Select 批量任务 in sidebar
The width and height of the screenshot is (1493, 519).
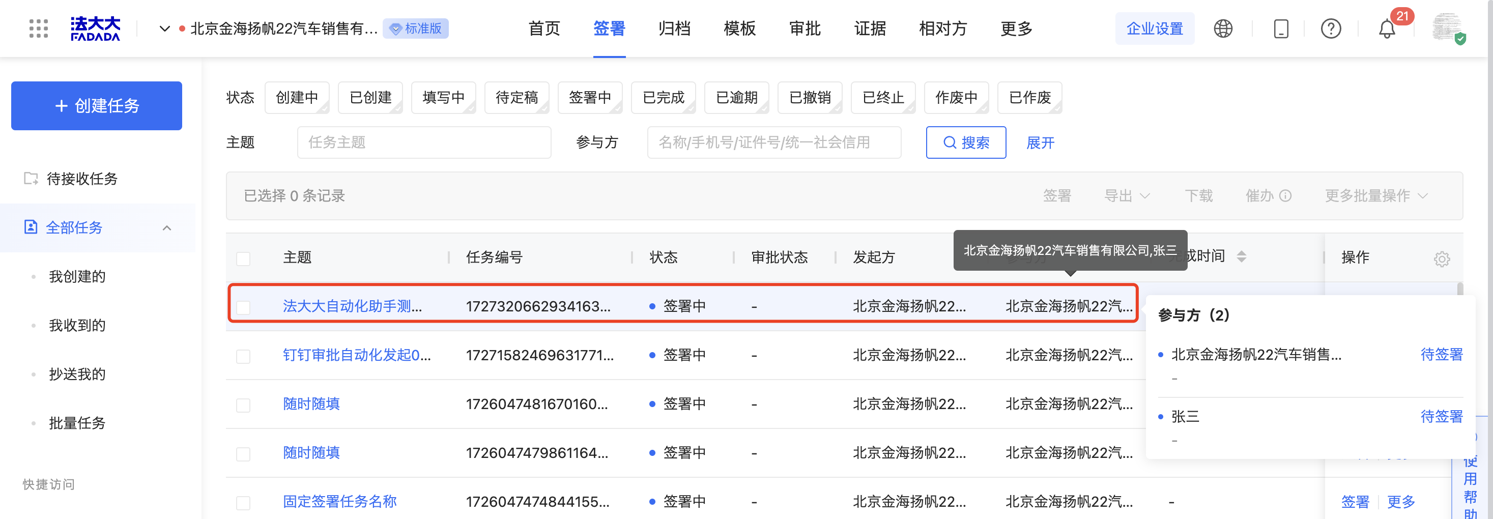[x=77, y=423]
